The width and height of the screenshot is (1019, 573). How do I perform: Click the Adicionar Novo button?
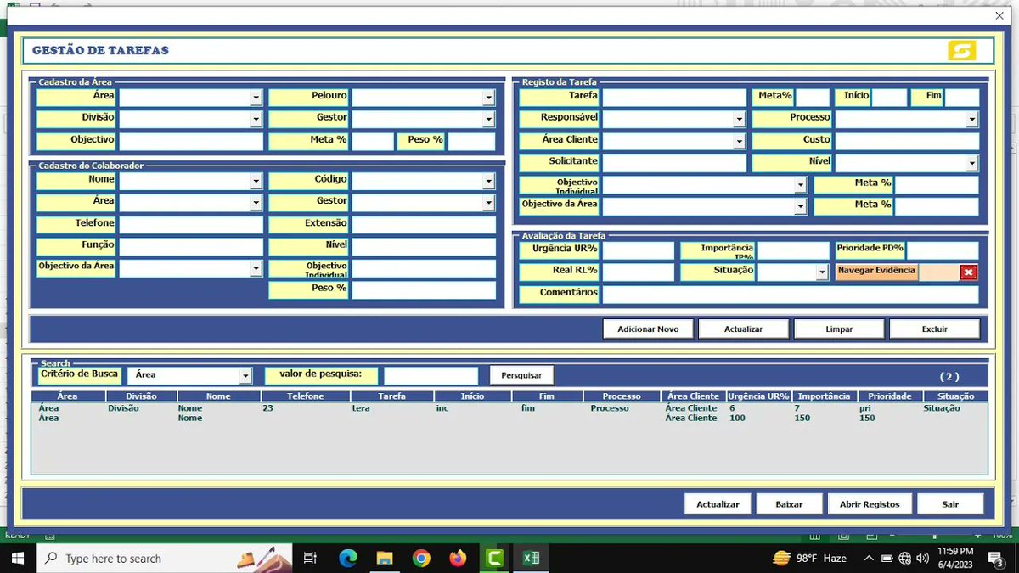(x=648, y=329)
